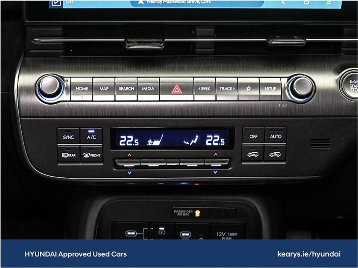Toggle the A/C button
358x268 pixels.
point(91,137)
